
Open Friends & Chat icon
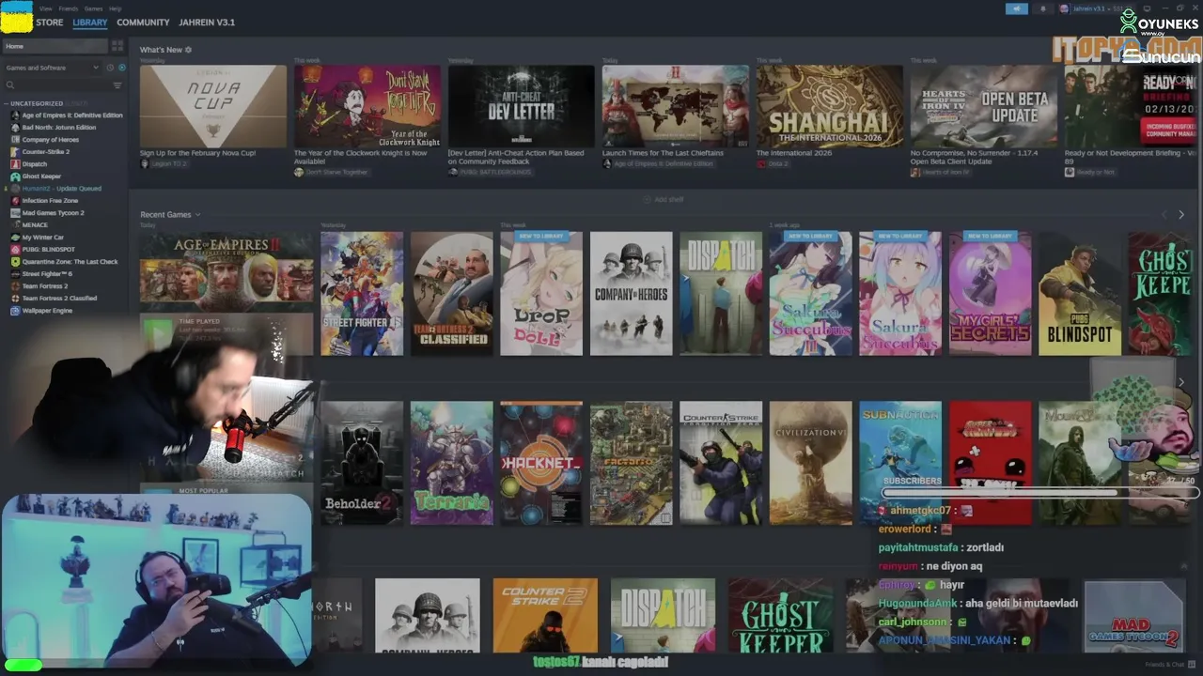[1191, 665]
